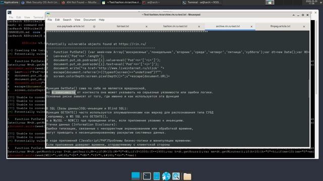Image resolution: width=323 pixels, height=181 pixels.
Task: Click the line 'Утечки данных (Information Disclosure):'
Action: (82, 125)
